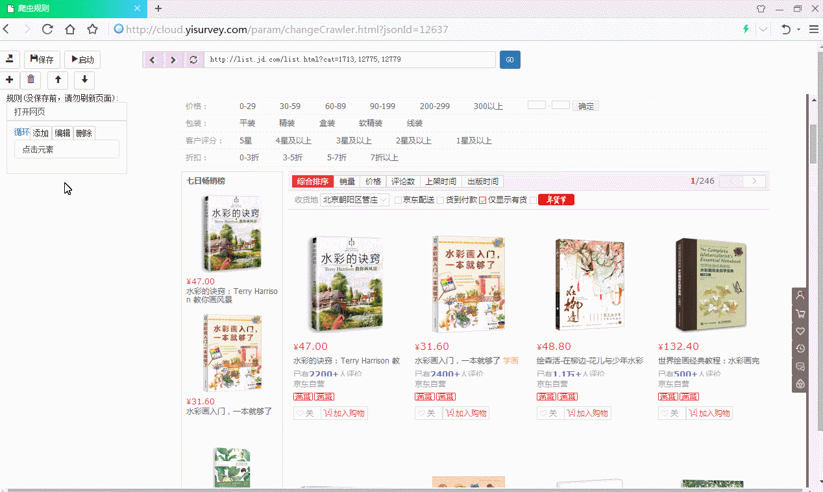The height and width of the screenshot is (492, 823).
Task: Open browser skin (shirt) icon
Action: (761, 8)
